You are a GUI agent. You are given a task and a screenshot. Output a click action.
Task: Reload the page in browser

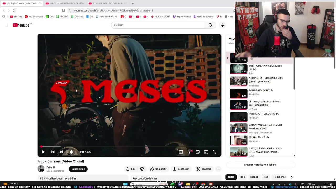click(x=14, y=10)
